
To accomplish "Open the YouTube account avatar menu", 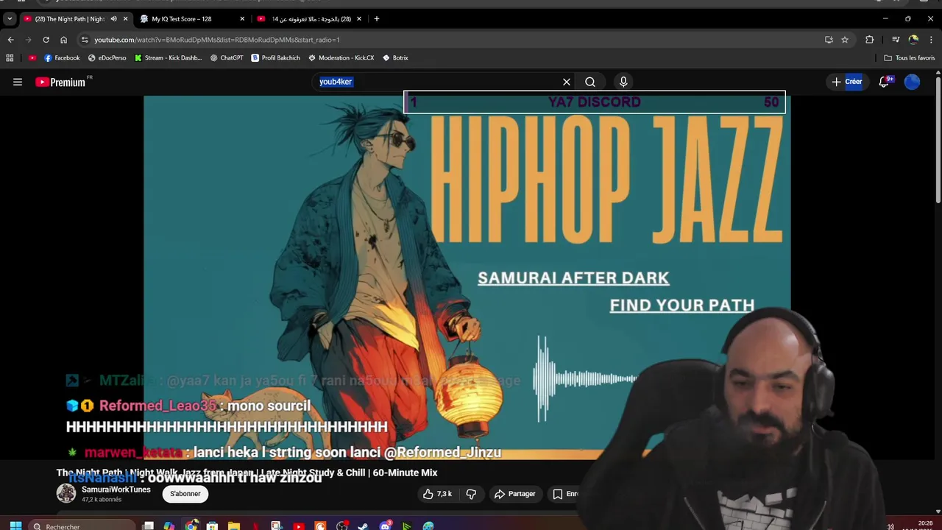I will pyautogui.click(x=912, y=82).
